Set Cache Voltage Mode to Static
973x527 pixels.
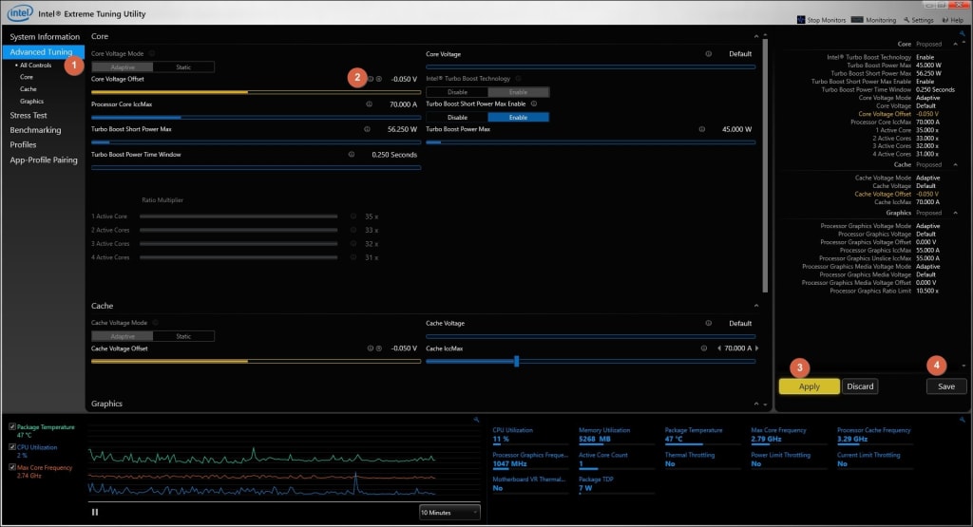pos(183,336)
